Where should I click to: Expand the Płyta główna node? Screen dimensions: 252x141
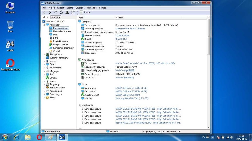[44, 55]
